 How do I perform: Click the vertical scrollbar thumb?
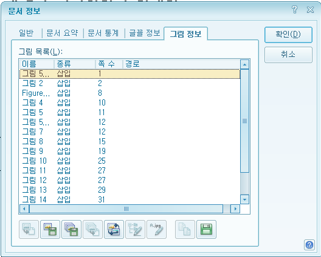(x=244, y=121)
